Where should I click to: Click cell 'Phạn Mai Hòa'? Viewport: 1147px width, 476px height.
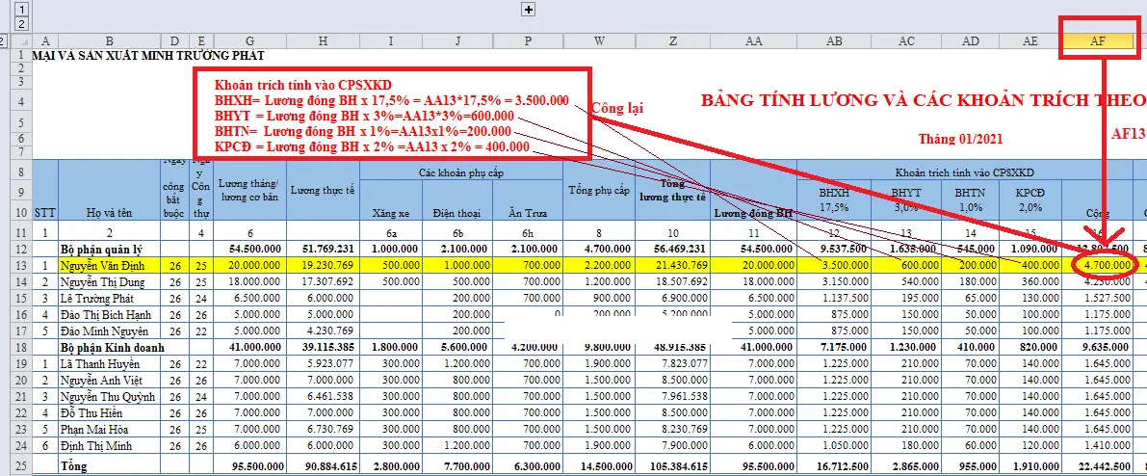[x=109, y=430]
